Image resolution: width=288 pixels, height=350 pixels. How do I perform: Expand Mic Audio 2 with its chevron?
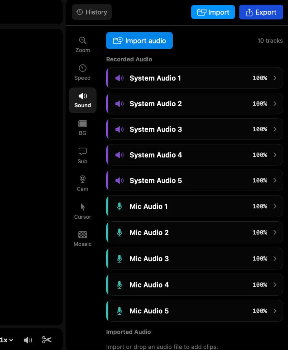click(275, 233)
